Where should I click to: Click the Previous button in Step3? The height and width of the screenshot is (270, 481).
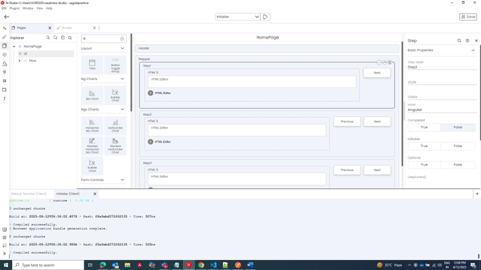[347, 170]
